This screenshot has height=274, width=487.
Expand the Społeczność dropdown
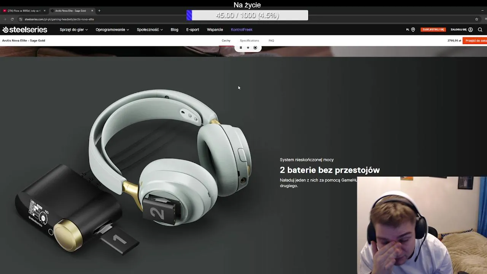pyautogui.click(x=150, y=30)
